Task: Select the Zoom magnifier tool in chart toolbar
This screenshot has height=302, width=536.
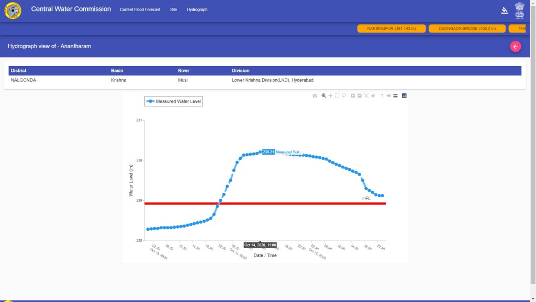Action: 324,96
